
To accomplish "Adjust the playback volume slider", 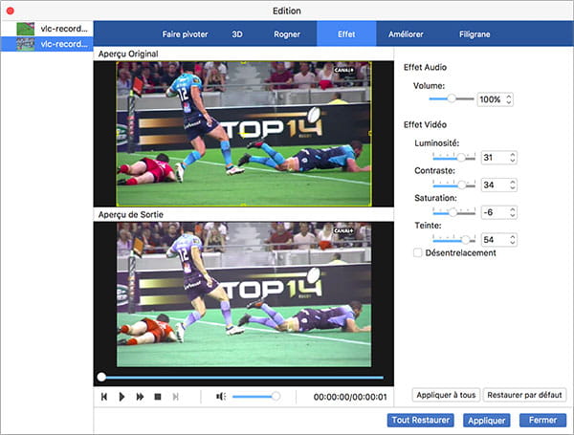I will 255,396.
